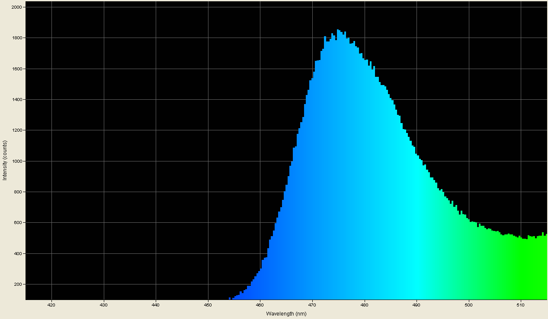Click the 440 tick label on x-axis
This screenshot has height=319, width=548.
tap(156, 305)
